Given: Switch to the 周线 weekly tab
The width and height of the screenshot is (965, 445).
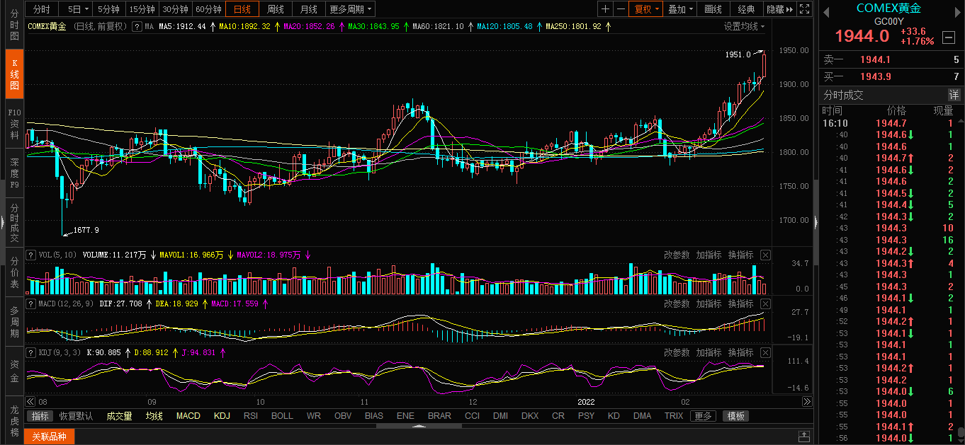Looking at the screenshot, I should [x=275, y=9].
